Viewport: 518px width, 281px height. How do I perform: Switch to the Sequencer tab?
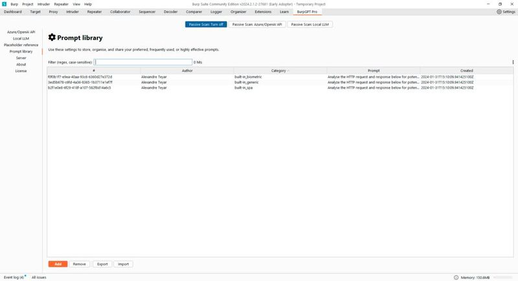click(x=147, y=12)
